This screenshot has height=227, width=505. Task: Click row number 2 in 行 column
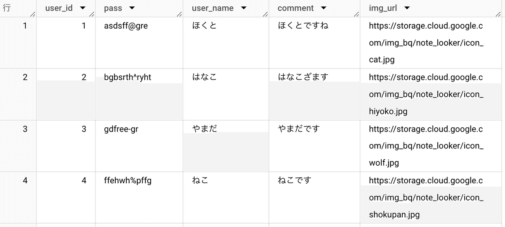point(25,77)
